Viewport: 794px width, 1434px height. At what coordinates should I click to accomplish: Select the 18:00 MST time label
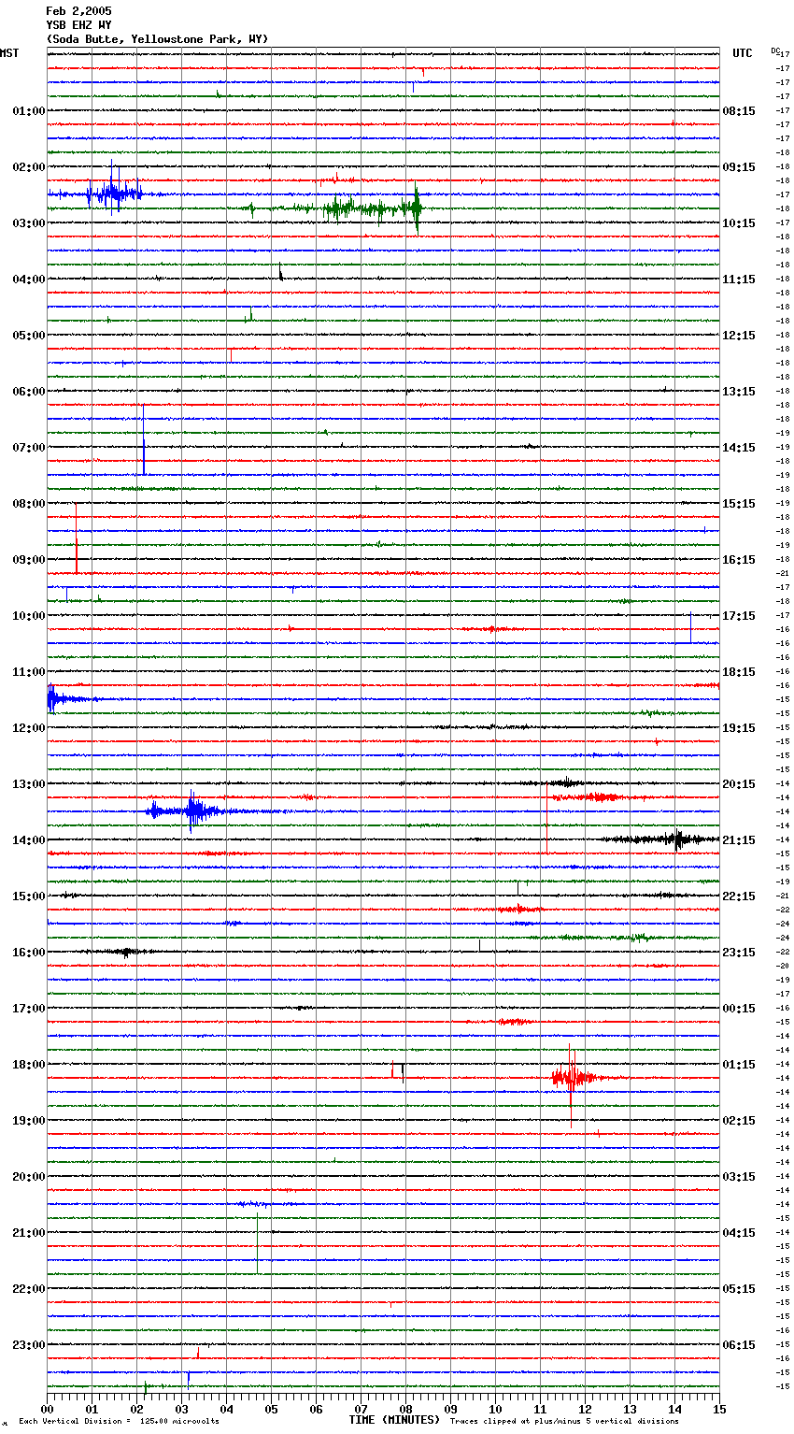coord(28,1065)
